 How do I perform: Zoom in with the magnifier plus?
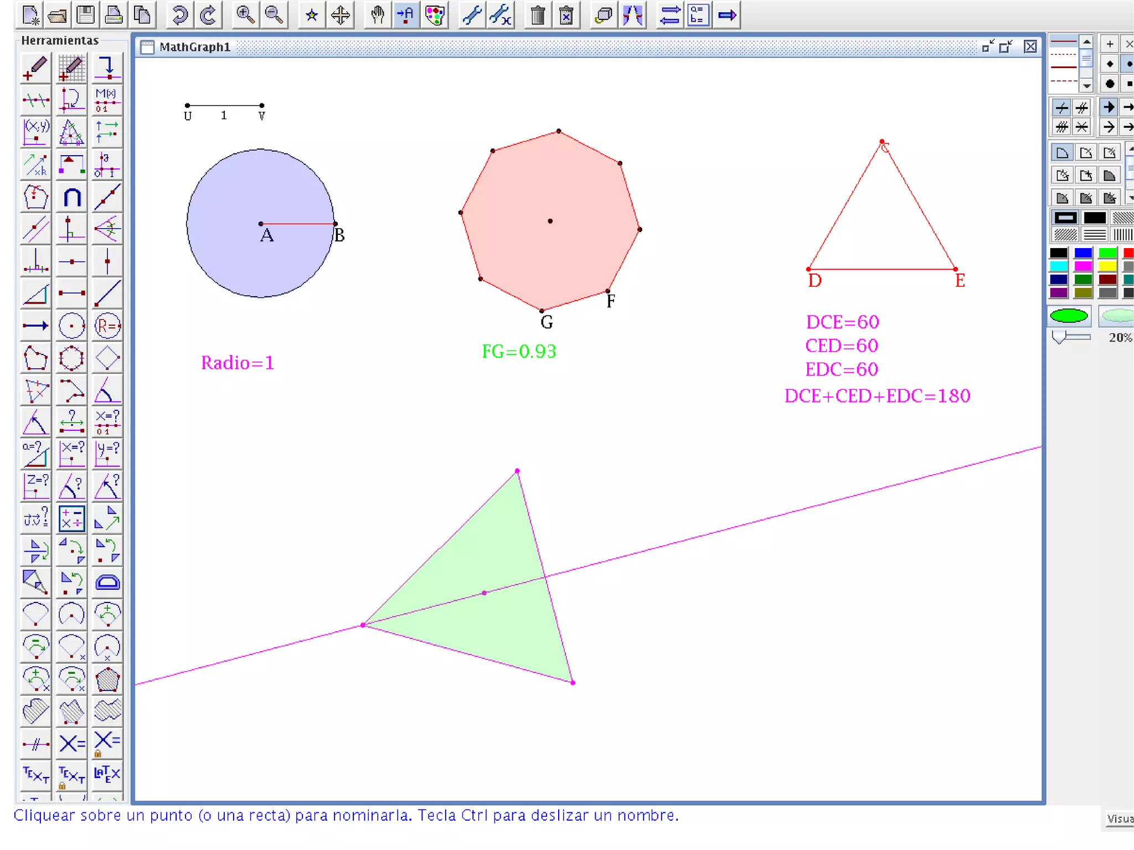tap(245, 15)
